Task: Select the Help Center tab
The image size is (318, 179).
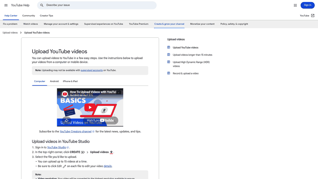Action: click(x=11, y=16)
